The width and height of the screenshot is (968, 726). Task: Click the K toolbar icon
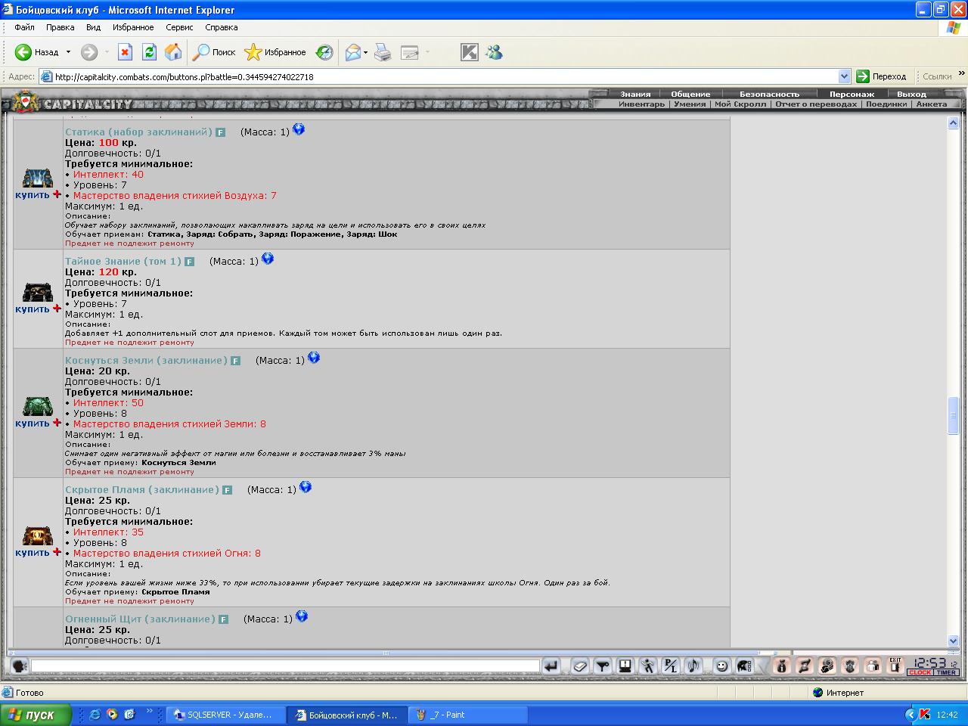coord(470,52)
